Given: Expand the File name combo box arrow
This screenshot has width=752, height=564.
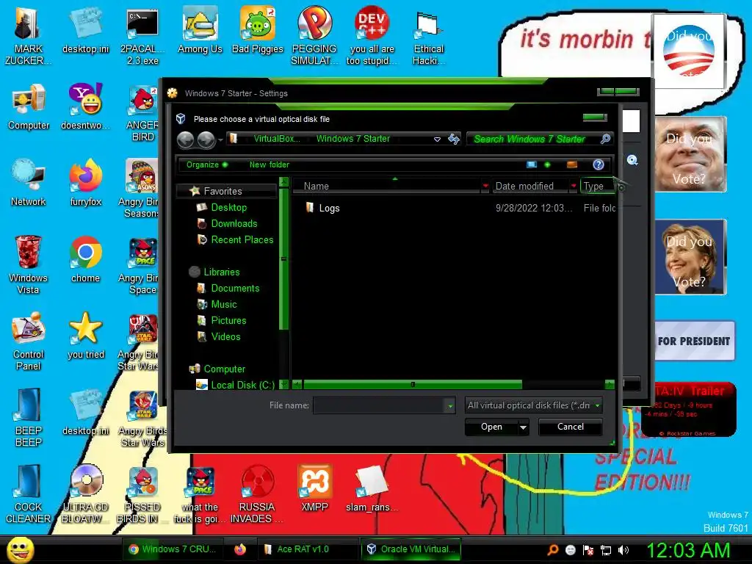Looking at the screenshot, I should 450,405.
